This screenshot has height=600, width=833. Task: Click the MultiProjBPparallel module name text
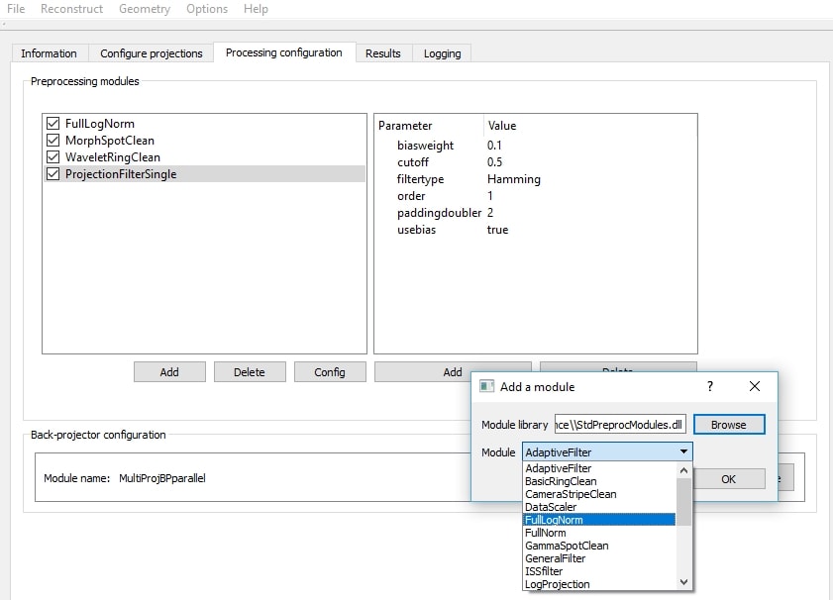click(x=162, y=478)
